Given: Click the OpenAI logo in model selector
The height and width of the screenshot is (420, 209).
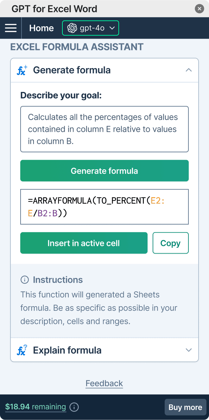Looking at the screenshot, I should pos(72,28).
